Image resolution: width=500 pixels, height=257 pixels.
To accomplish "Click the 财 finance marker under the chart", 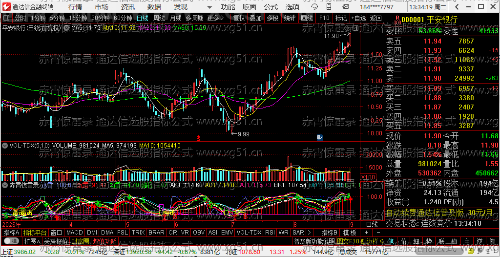I will pyautogui.click(x=320, y=138).
